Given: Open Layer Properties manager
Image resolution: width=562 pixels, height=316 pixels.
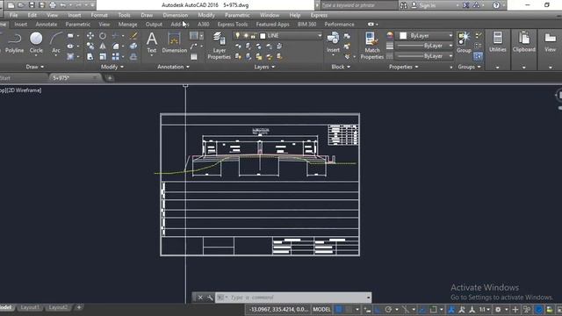Looking at the screenshot, I should click(x=219, y=45).
